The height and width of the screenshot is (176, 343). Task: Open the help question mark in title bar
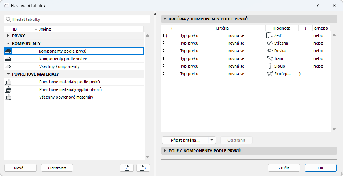pos(318,5)
